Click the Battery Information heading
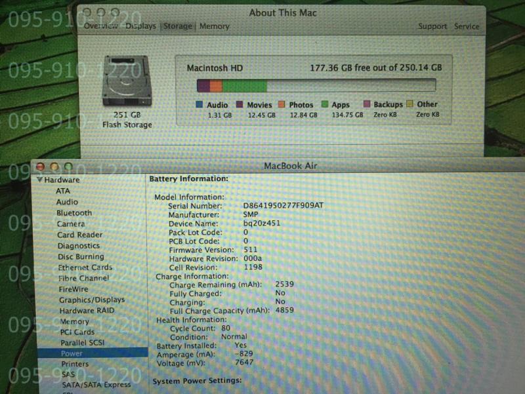Image resolution: width=525 pixels, height=394 pixels. coord(189,179)
